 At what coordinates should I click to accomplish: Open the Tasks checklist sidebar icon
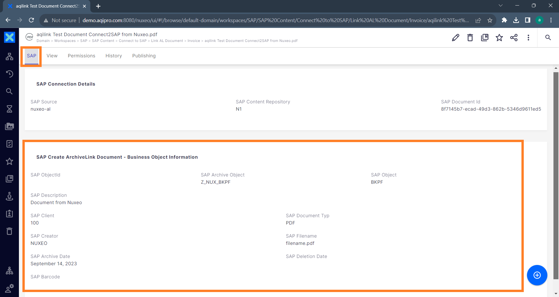pyautogui.click(x=9, y=144)
